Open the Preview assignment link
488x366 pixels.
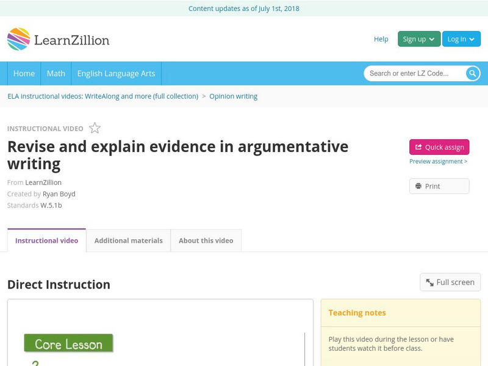coord(437,161)
